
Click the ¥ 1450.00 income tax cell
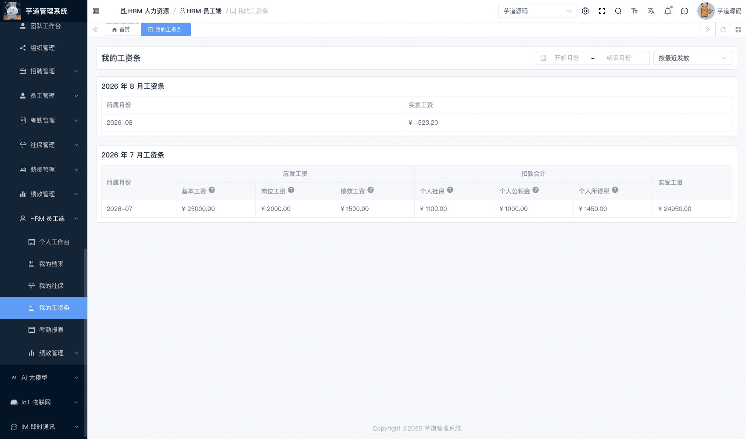(x=613, y=209)
